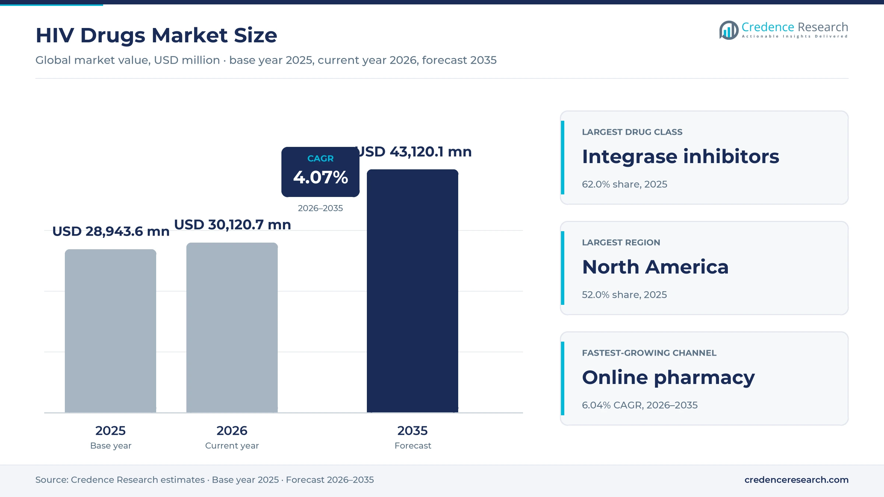Click the '2025' axis label
This screenshot has height=497, width=884.
pos(110,430)
